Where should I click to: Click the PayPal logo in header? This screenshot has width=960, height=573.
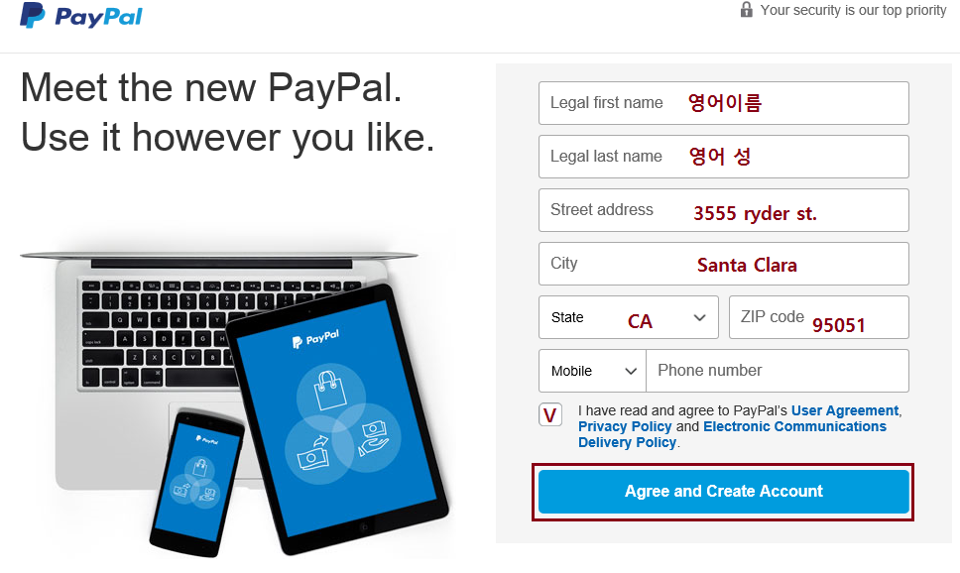[80, 15]
